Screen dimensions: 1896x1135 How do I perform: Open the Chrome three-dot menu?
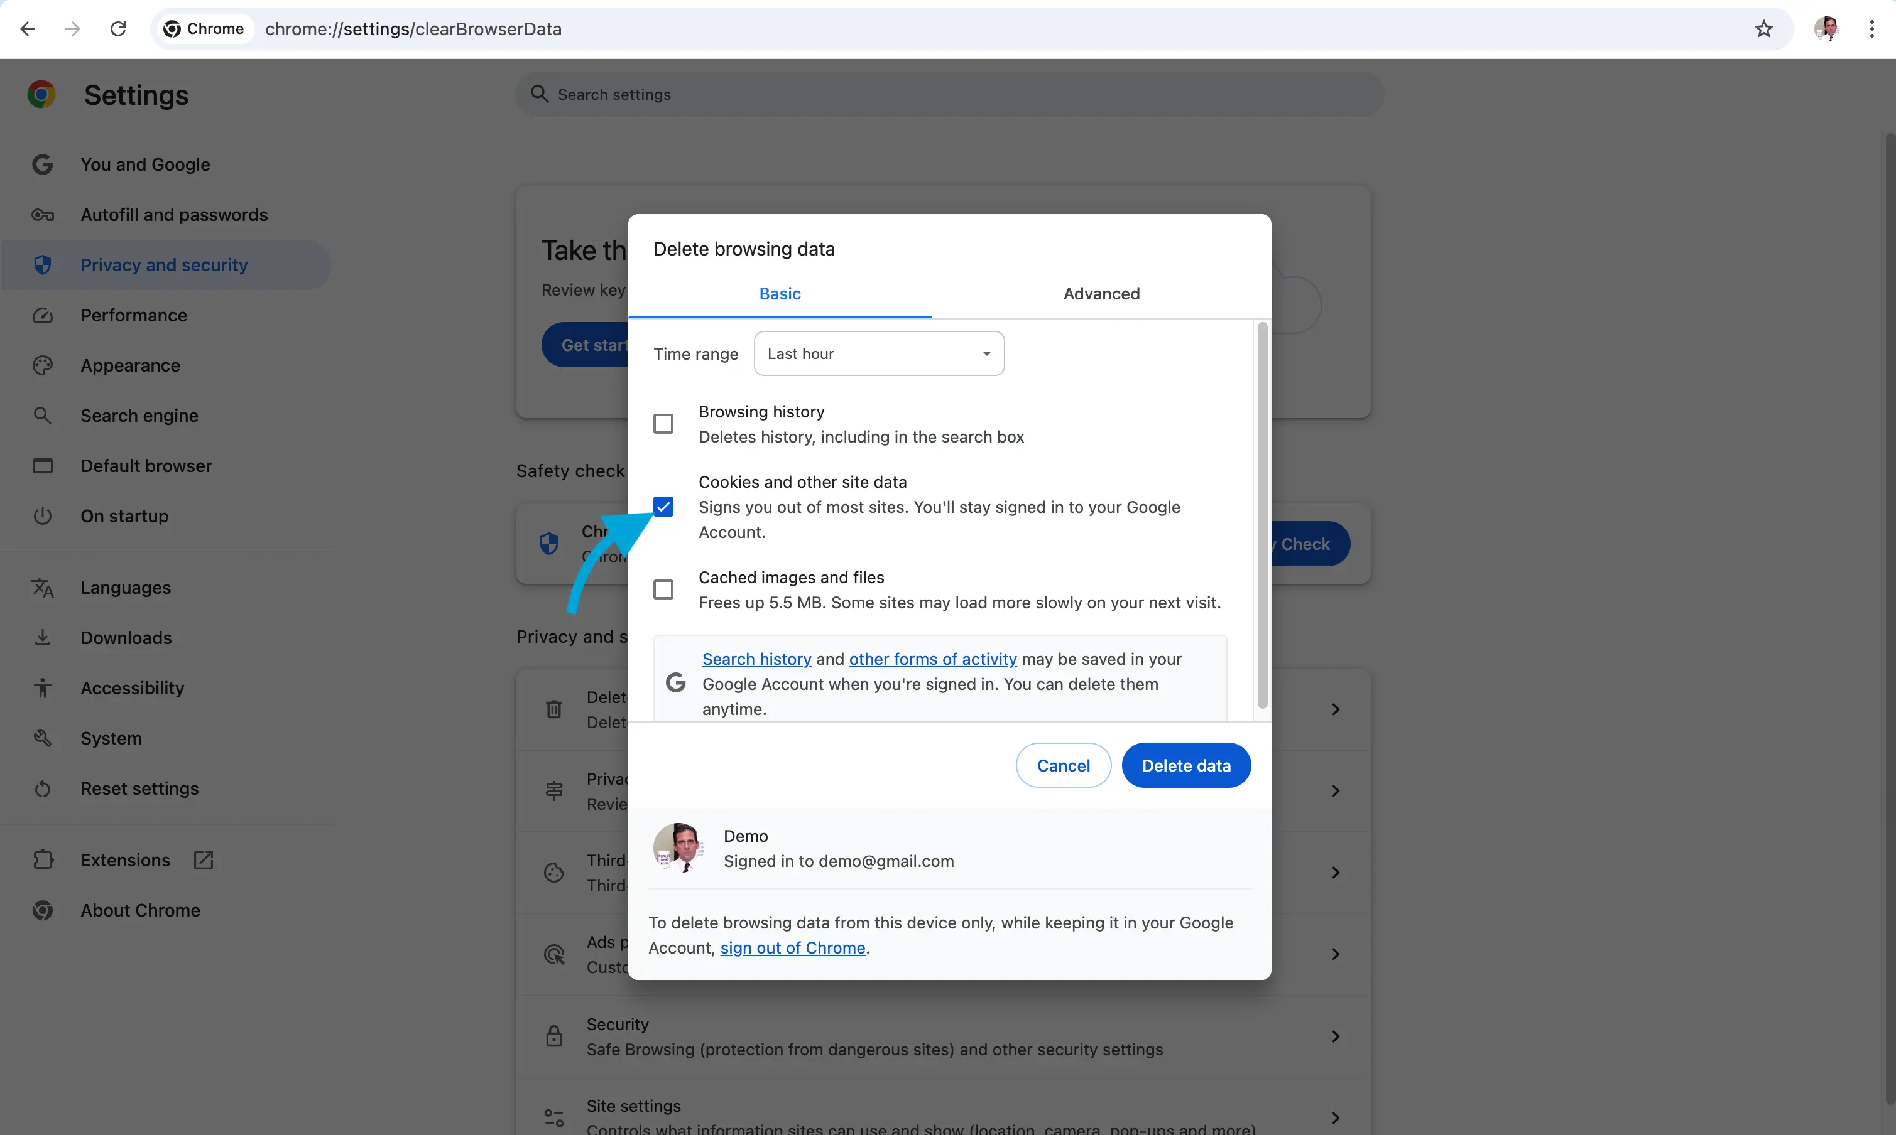pos(1871,29)
